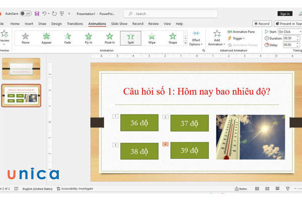This screenshot has height=201, width=302.
Task: Select the 38 độ answer box
Action: [x=139, y=151]
